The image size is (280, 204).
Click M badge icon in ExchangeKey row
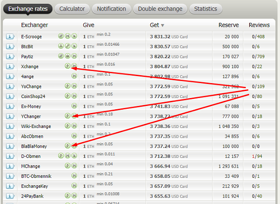[x=74, y=186]
